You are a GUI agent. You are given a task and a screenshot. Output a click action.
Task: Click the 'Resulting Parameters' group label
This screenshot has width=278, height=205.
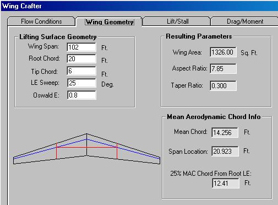pos(199,36)
